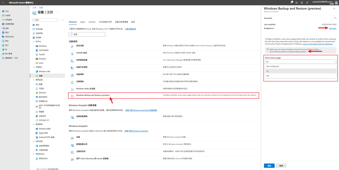
Task: Open the user account avatar
Action: pos(336,2)
